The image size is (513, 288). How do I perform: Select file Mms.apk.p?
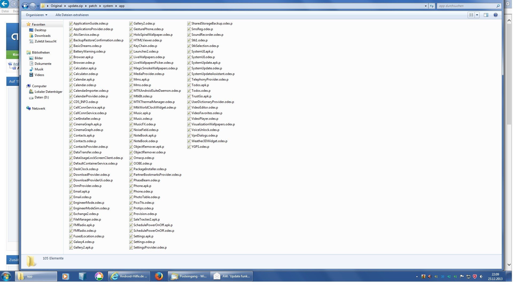point(141,79)
